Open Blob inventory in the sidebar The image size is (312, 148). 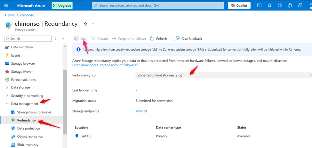(25, 145)
